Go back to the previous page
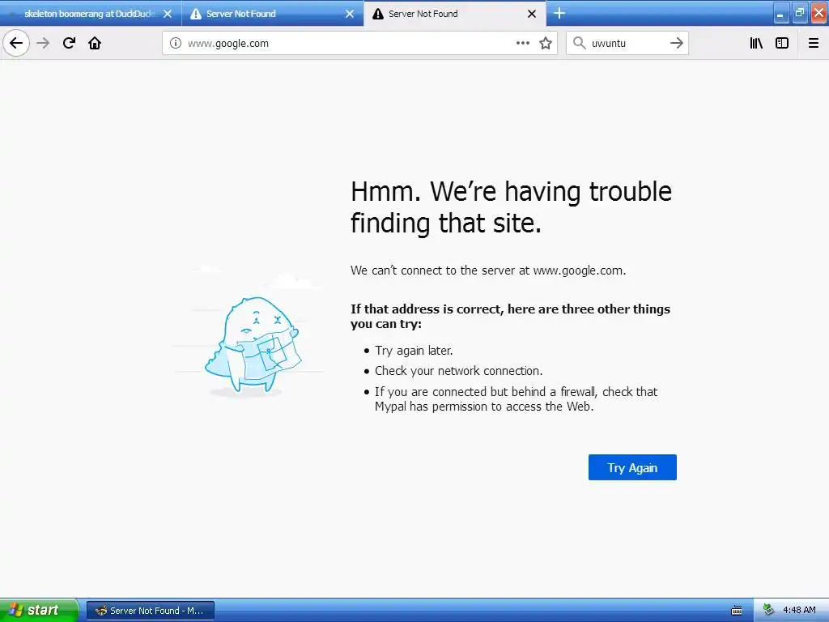829x622 pixels. (16, 43)
